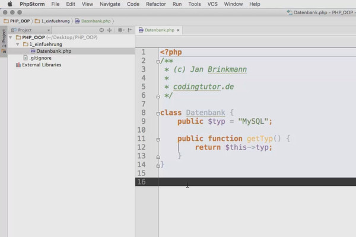The height and width of the screenshot is (237, 356).
Task: Open the Help menu
Action: click(x=255, y=4)
